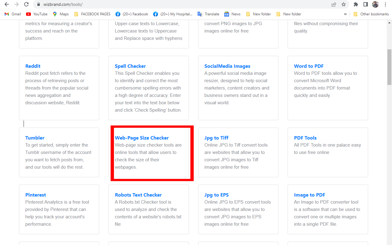
Task: Open the Robots Text Checker link
Action: point(138,195)
